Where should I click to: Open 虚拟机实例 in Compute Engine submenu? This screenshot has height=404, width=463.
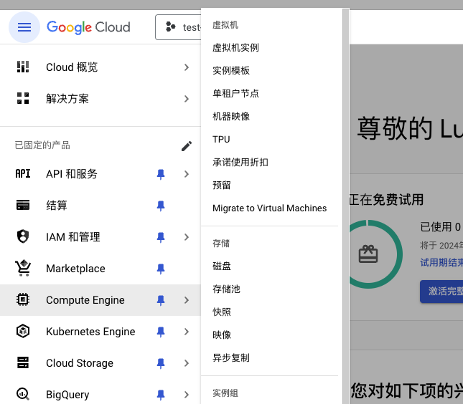(235, 47)
